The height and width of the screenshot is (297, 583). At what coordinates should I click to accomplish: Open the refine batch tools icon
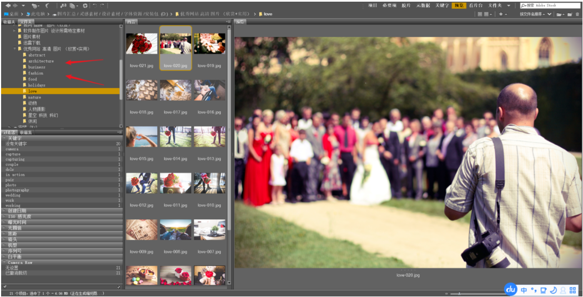tap(74, 6)
